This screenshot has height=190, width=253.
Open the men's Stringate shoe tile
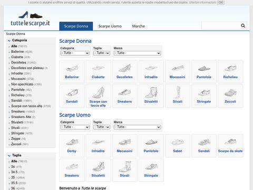point(151,170)
